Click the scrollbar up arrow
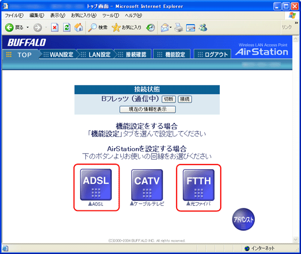Viewport: 301px width, 254px height. 295,39
